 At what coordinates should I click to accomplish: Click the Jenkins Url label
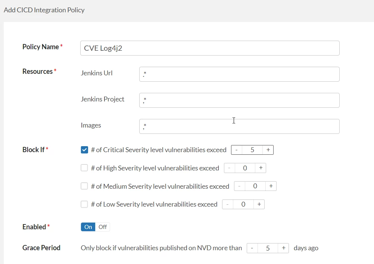pyautogui.click(x=97, y=73)
